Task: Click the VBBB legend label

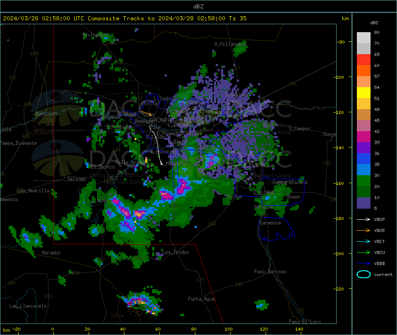Action: click(379, 264)
